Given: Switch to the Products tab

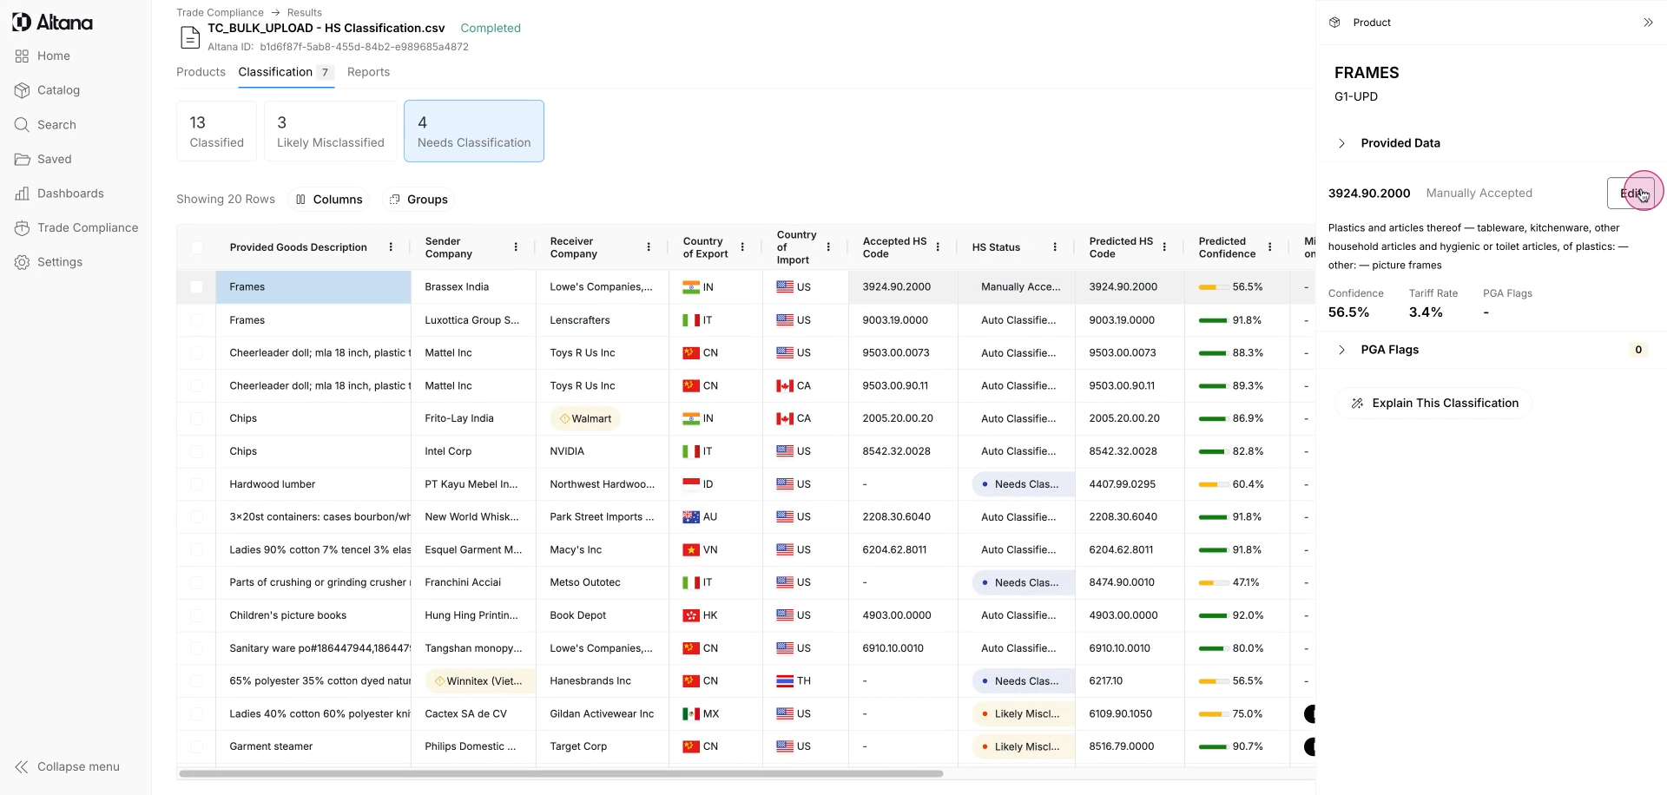Looking at the screenshot, I should pyautogui.click(x=201, y=72).
